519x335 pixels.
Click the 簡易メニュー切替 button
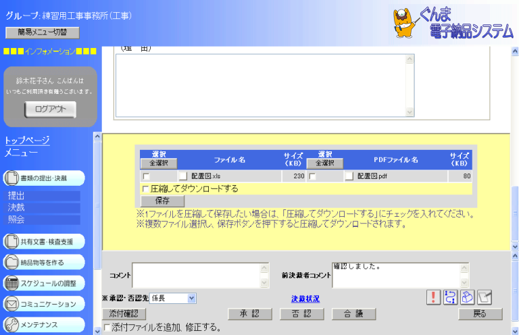[43, 32]
